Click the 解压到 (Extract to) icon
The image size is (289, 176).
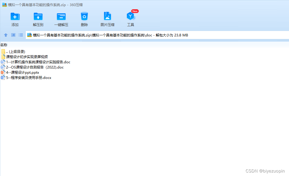coord(38,16)
